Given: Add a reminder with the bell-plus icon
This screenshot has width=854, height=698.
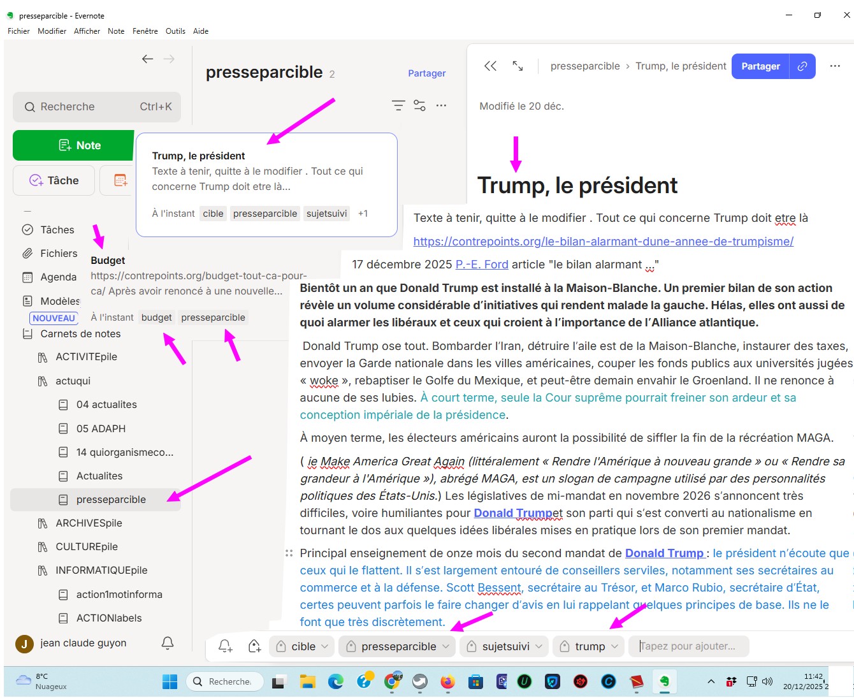Looking at the screenshot, I should pyautogui.click(x=225, y=646).
